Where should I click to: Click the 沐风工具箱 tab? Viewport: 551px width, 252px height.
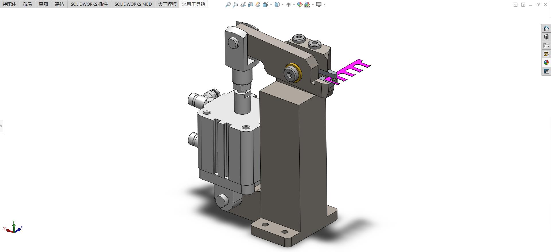194,4
